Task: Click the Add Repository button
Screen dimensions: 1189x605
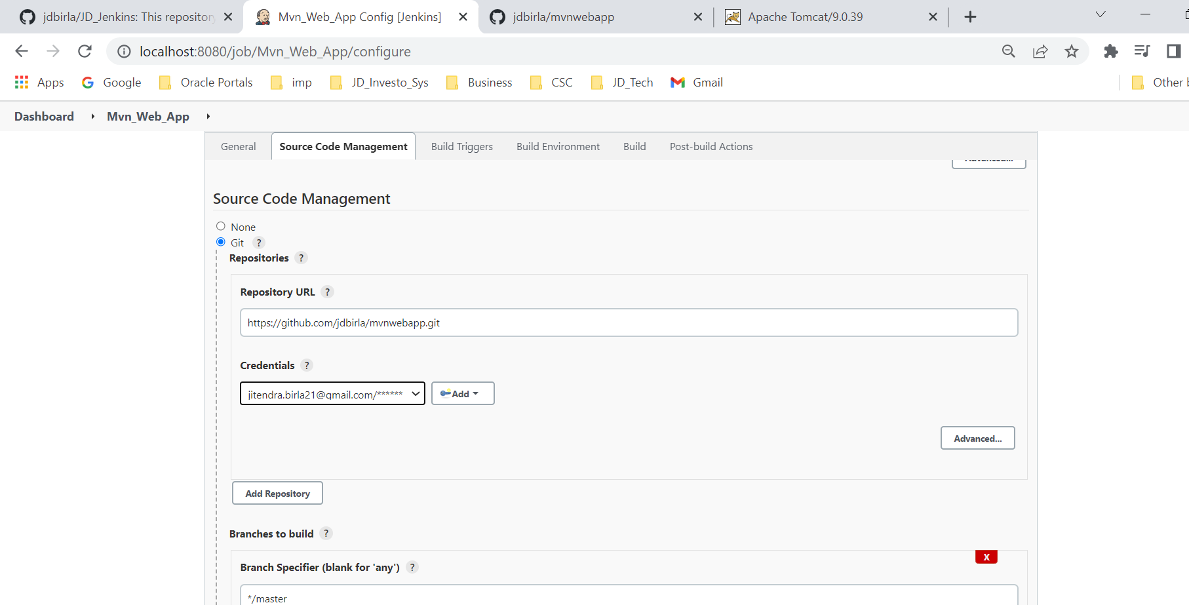Action: point(277,494)
